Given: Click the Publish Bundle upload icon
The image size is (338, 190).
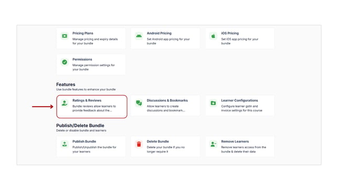Looking at the screenshot, I should 65,144.
